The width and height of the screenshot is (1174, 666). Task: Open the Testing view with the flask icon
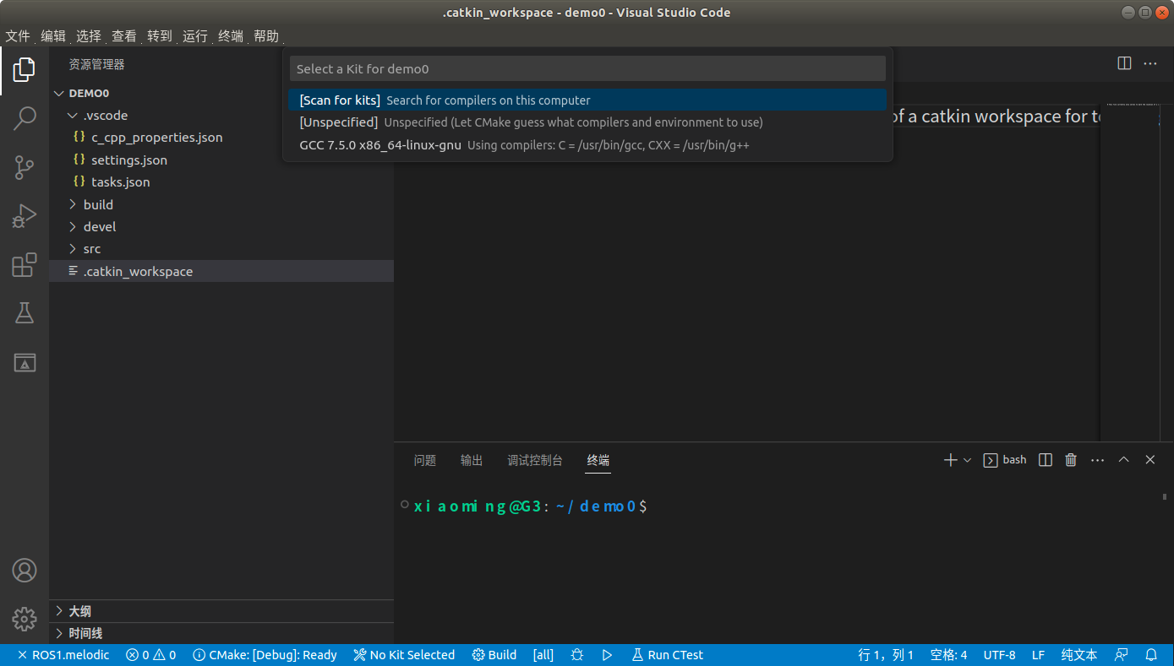click(25, 313)
